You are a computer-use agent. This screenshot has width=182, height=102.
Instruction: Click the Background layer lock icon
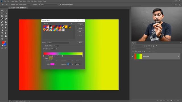coord(178,56)
